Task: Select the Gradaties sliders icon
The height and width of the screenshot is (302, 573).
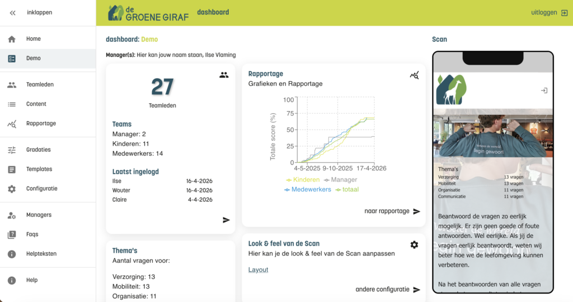Action: pyautogui.click(x=12, y=150)
